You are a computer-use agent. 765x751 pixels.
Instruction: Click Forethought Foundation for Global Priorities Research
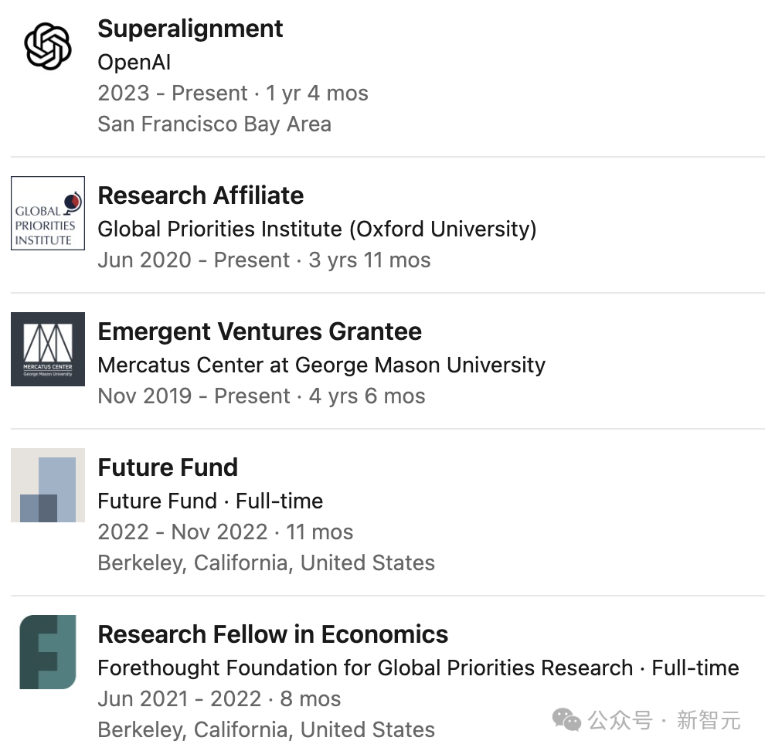tap(365, 668)
